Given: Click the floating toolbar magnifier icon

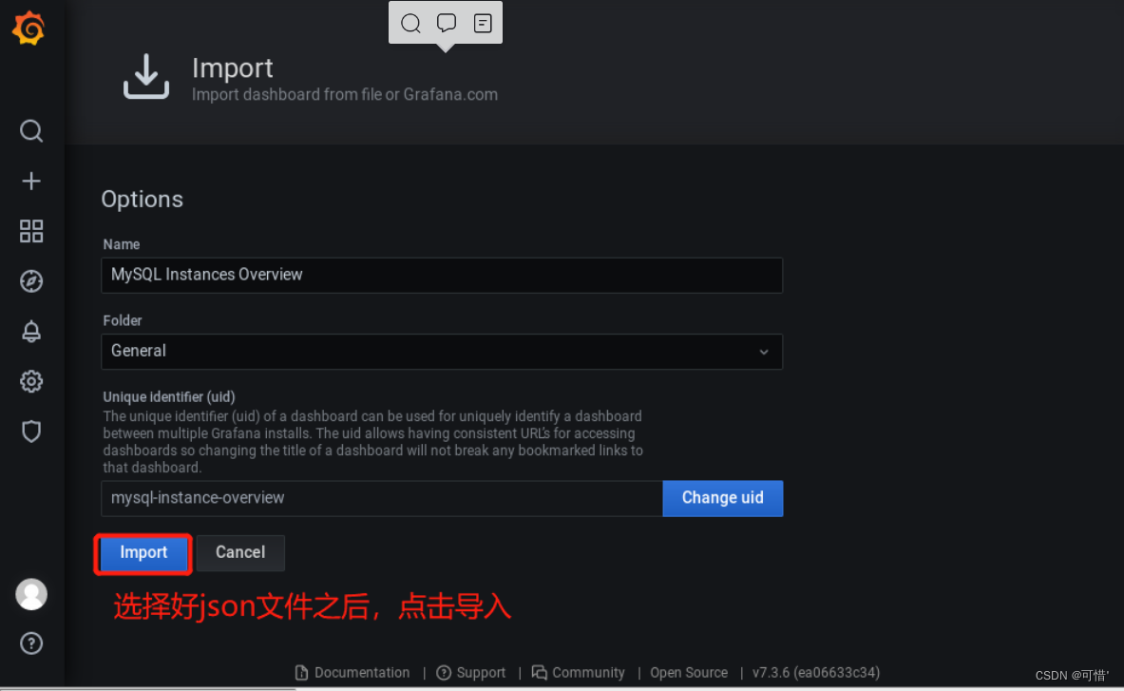Looking at the screenshot, I should pos(410,23).
